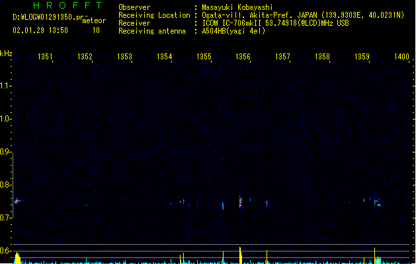
Task: Click the observer name Masayuki Kobayashi
Action: (237, 7)
